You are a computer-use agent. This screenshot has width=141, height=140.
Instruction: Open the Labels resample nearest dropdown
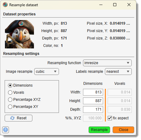[118, 72]
